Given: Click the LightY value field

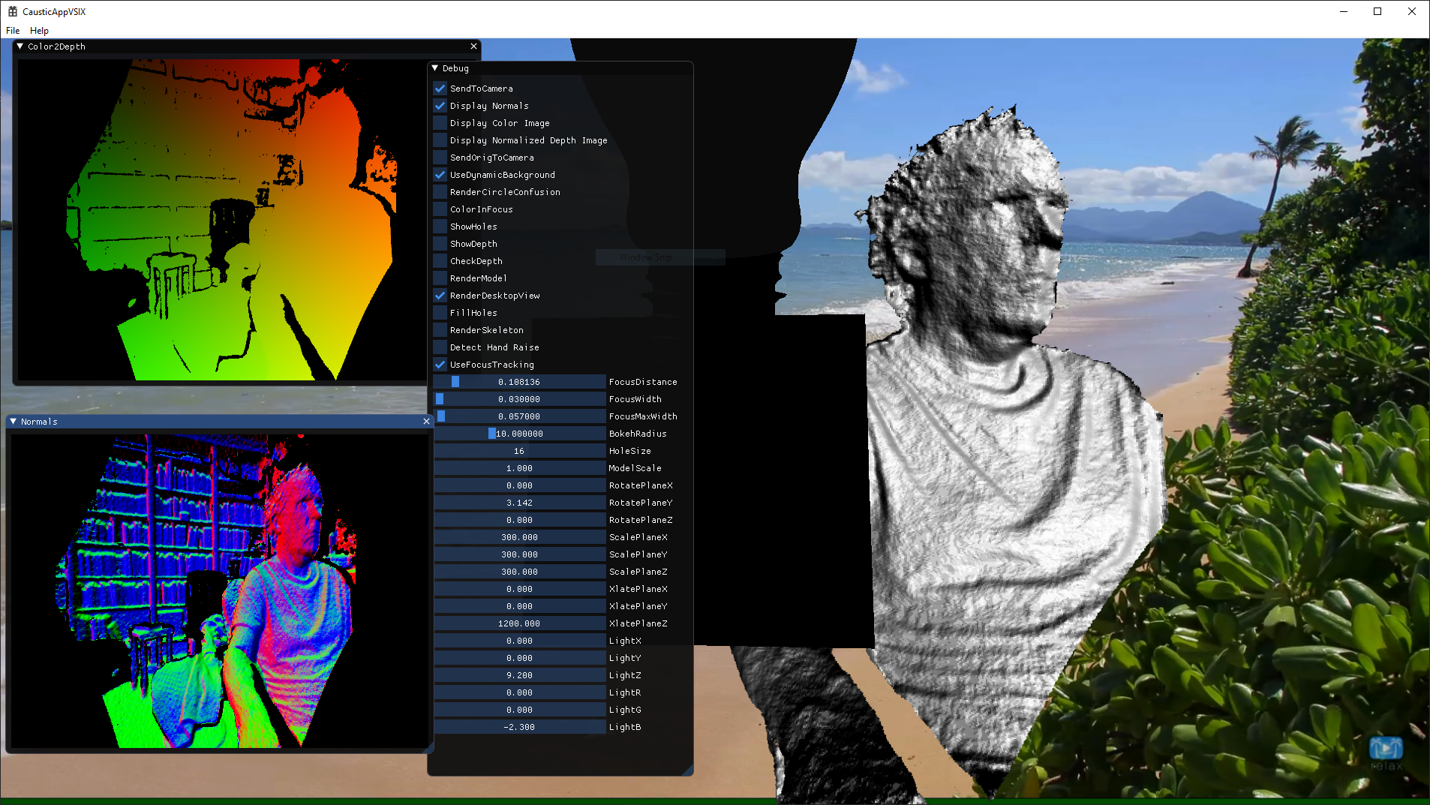Looking at the screenshot, I should click(519, 658).
